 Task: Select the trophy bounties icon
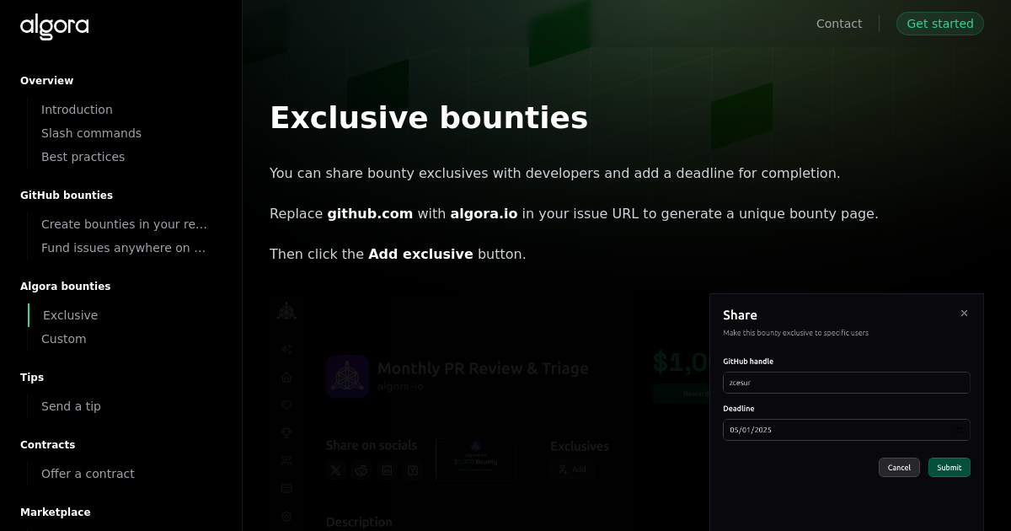tap(286, 432)
